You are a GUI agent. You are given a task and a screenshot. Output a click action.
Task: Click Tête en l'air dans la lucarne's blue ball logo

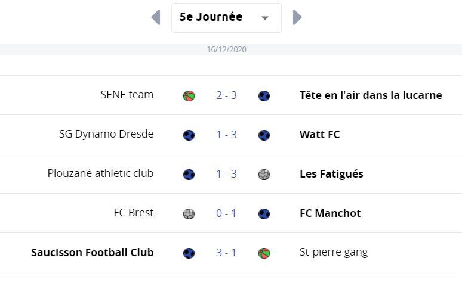264,96
